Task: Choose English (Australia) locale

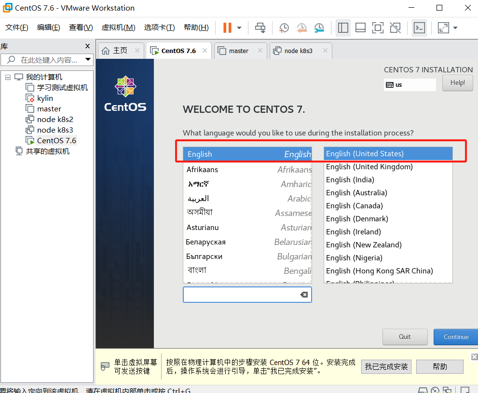Action: pyautogui.click(x=388, y=193)
